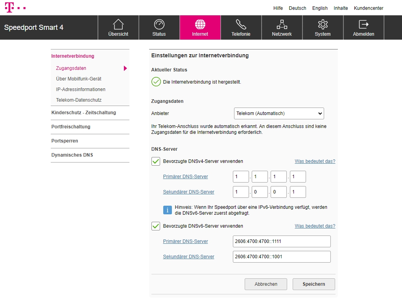Click the Abbrechen button
Screen dimensions: 402x305
pyautogui.click(x=266, y=284)
